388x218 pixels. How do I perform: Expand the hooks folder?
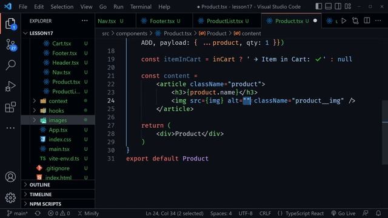(58, 111)
